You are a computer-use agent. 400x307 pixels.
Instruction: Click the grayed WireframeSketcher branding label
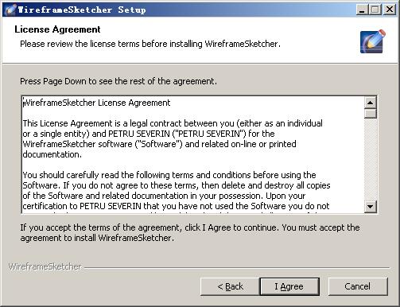coord(45,266)
